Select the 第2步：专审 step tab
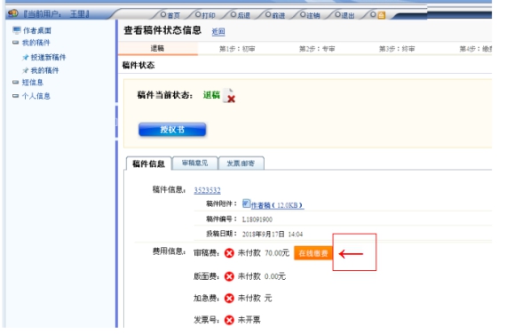This screenshot has height=335, width=506. tap(317, 49)
